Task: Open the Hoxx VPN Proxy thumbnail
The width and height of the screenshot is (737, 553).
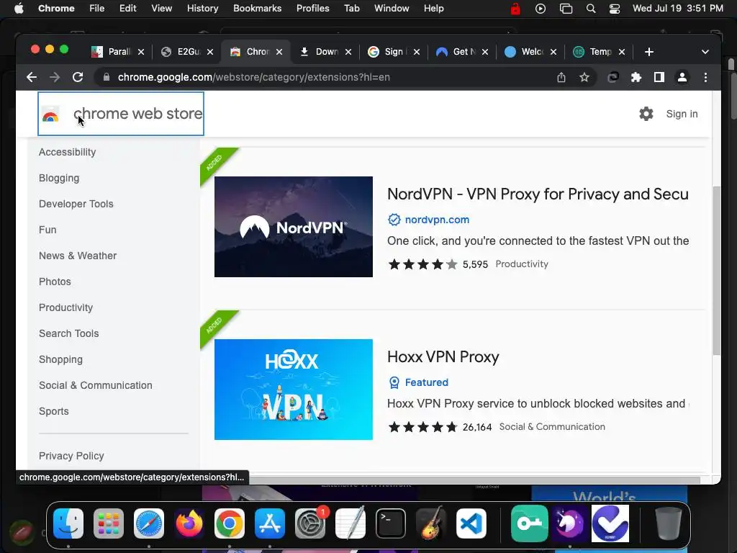Action: [x=294, y=390]
